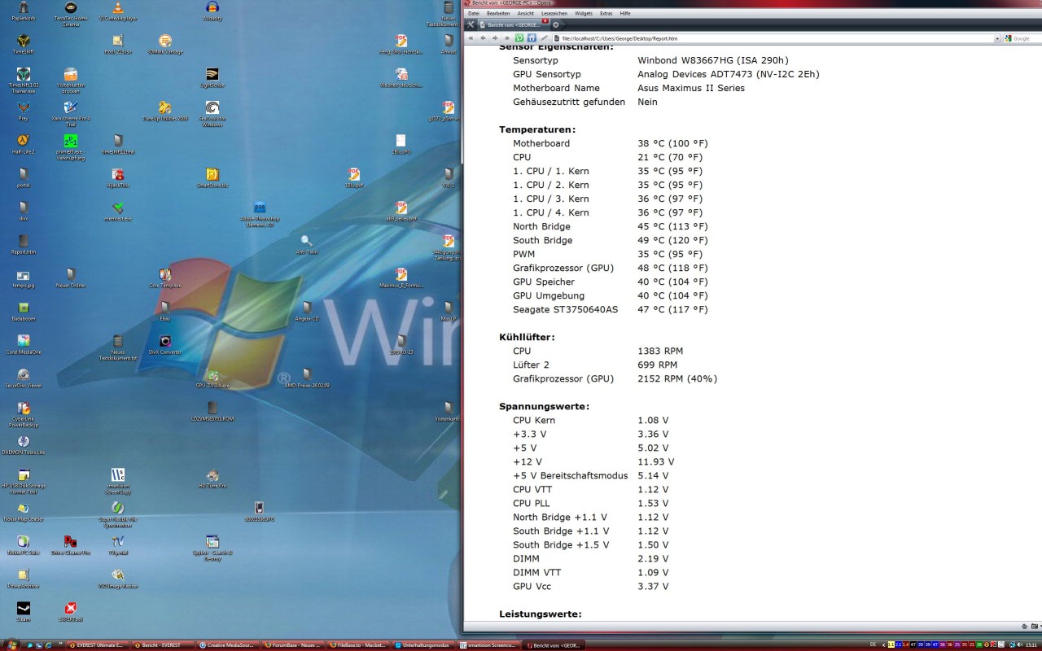The width and height of the screenshot is (1042, 651).
Task: Switch to Bericht - EVEREST taskbar item
Action: pyautogui.click(x=161, y=644)
